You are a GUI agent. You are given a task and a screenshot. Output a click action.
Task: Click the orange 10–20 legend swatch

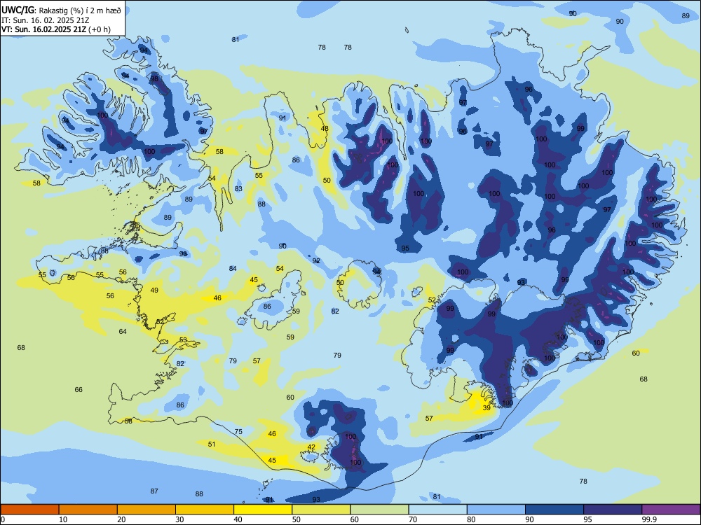88,510
